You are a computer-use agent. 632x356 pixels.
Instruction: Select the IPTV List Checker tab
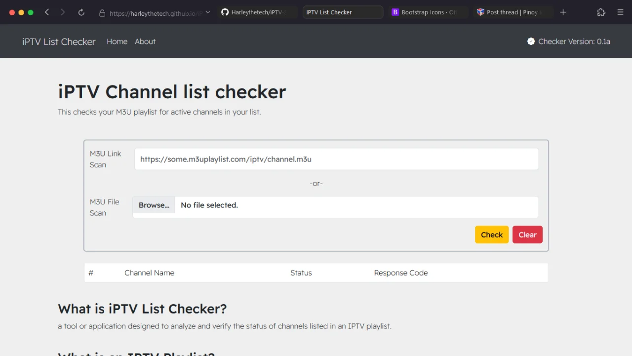click(343, 12)
